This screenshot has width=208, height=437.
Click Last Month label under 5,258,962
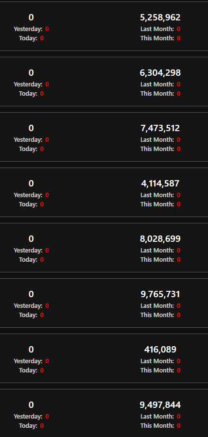click(x=157, y=29)
